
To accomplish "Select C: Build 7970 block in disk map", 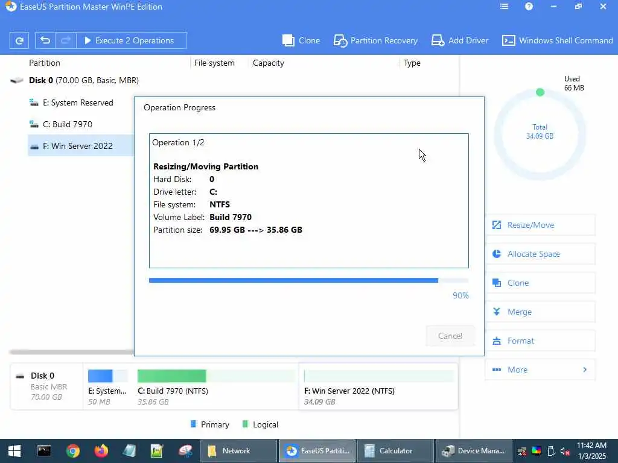I will (216, 386).
